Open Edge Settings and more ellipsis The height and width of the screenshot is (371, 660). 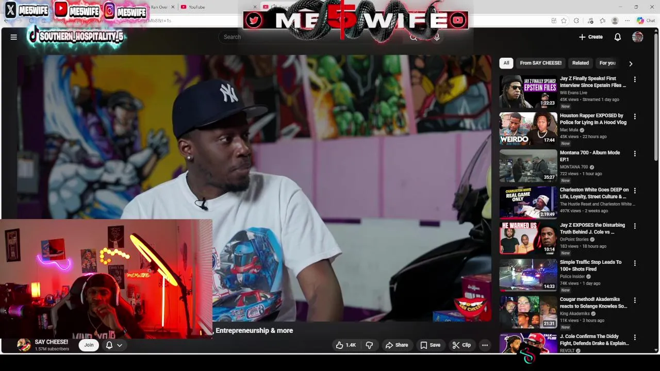click(627, 21)
